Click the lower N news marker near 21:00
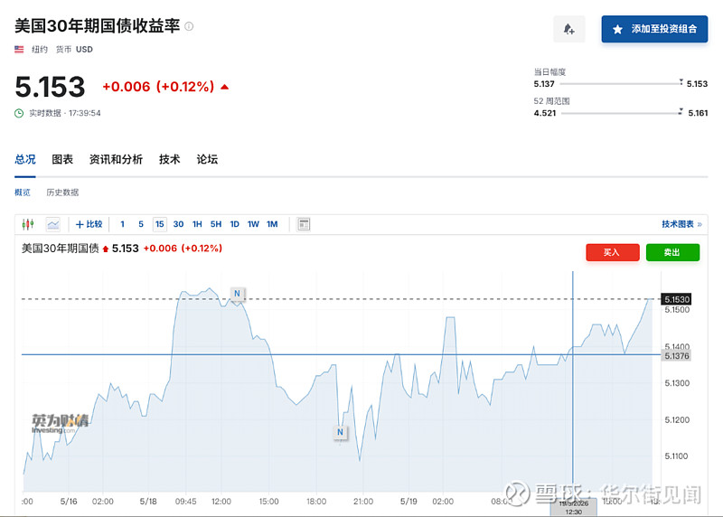 point(340,432)
